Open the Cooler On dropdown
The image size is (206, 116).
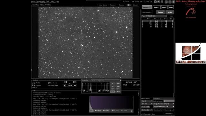pos(147,110)
